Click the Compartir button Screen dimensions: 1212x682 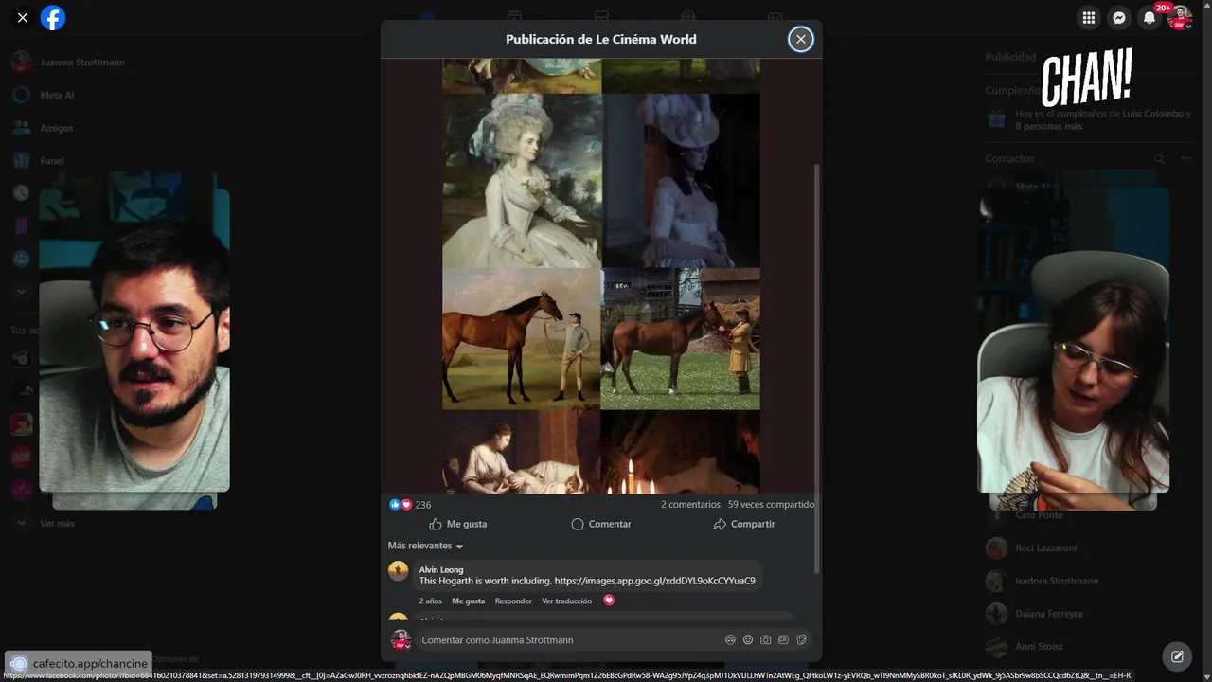[744, 524]
